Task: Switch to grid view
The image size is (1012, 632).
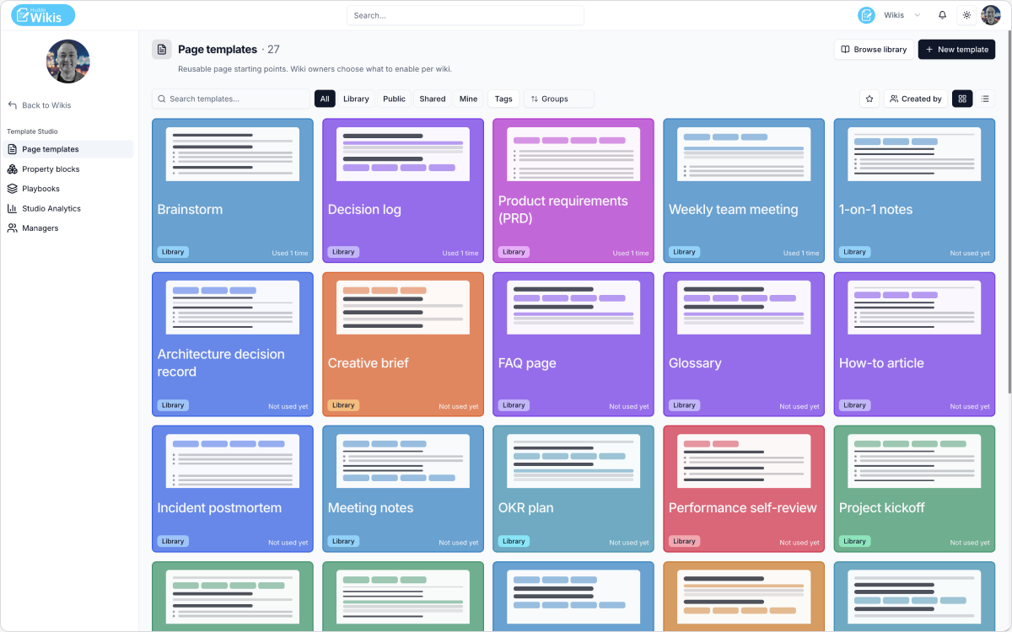Action: [x=962, y=99]
